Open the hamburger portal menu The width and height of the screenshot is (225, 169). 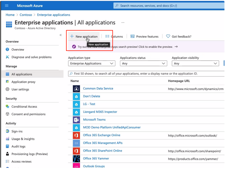6,6
